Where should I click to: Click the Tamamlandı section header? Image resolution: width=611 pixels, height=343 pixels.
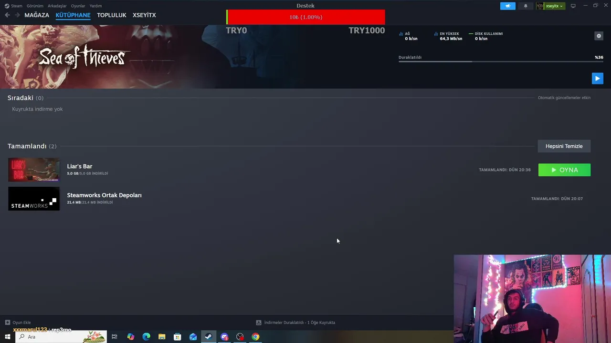click(x=32, y=146)
